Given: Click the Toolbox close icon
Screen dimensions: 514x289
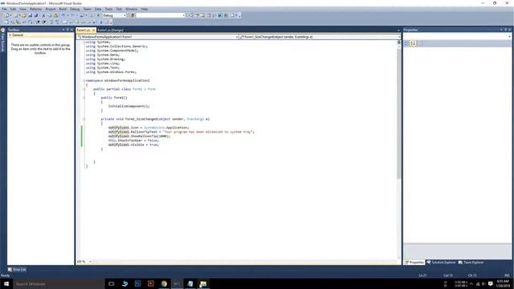Looking at the screenshot, I should 71,30.
